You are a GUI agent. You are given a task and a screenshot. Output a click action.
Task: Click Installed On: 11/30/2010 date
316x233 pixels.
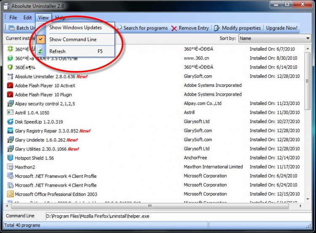[x=275, y=112]
